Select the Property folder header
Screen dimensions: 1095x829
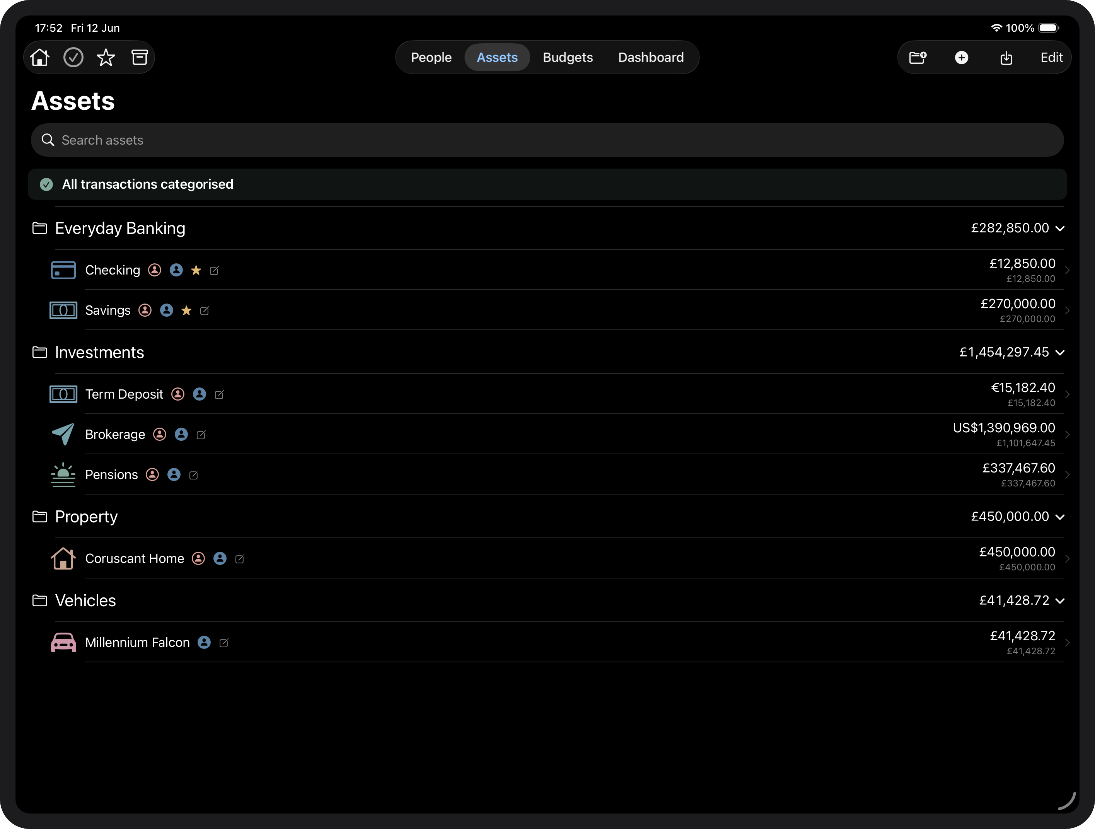click(547, 517)
